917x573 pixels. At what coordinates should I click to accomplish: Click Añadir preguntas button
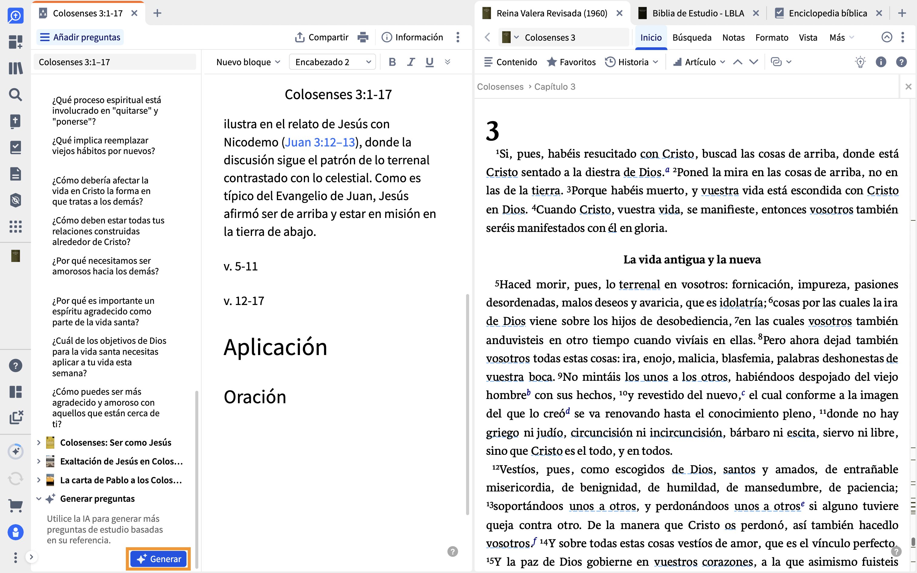point(80,37)
